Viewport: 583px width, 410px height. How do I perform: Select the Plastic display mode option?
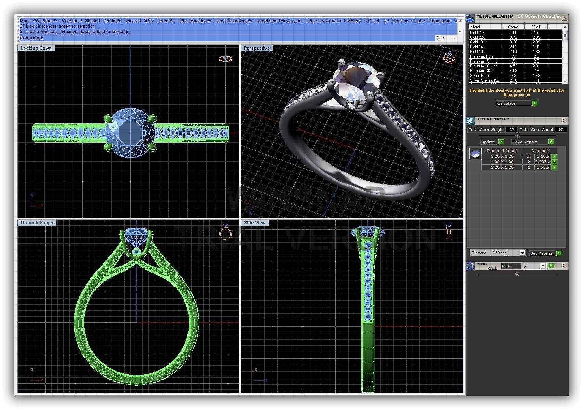tap(418, 21)
